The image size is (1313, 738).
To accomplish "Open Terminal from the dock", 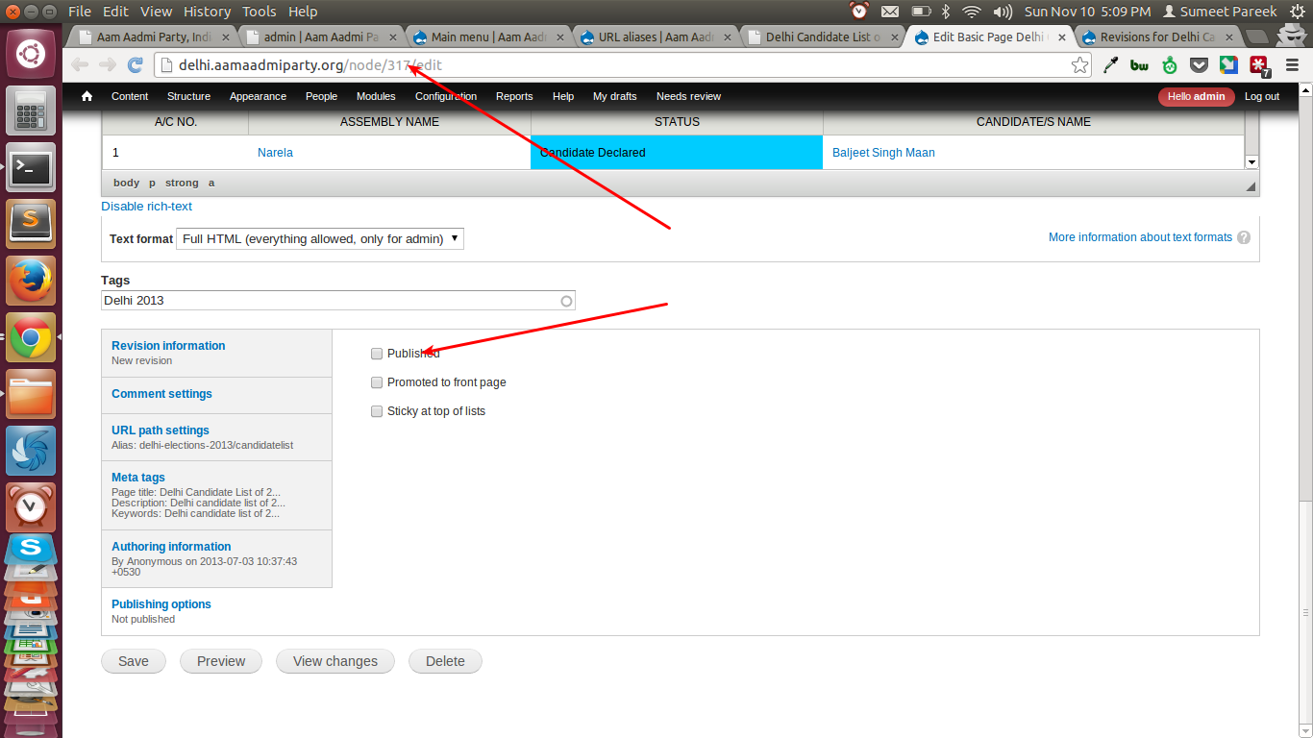I will tap(31, 168).
